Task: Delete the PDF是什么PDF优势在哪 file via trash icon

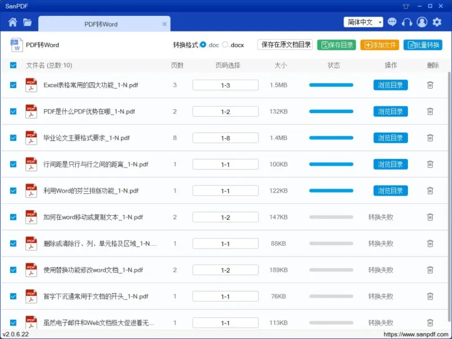Action: point(430,111)
